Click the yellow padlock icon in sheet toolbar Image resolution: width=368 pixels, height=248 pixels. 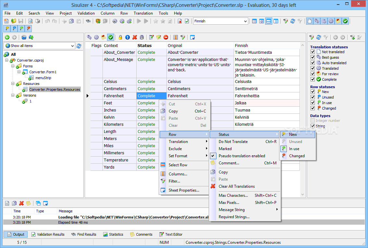coord(120,37)
